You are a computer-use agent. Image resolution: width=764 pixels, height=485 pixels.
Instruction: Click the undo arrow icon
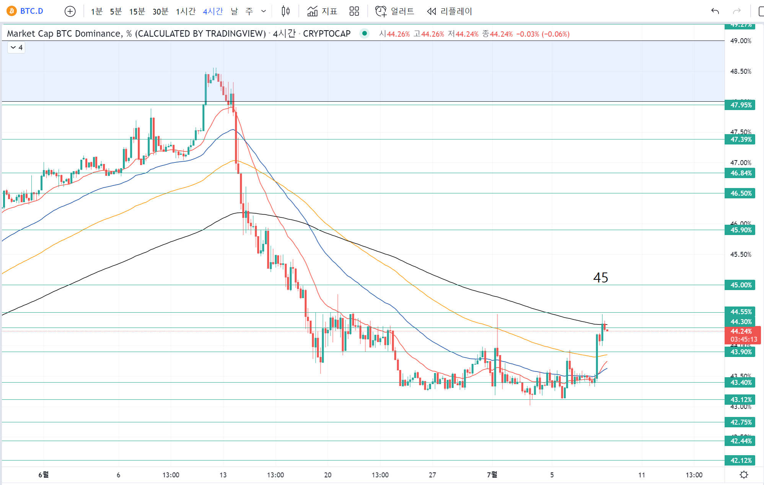coord(715,11)
